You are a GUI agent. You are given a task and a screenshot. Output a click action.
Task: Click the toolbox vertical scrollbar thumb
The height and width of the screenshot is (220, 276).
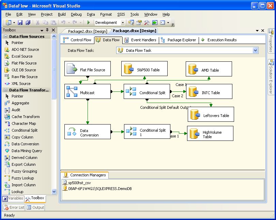pyautogui.click(x=54, y=69)
